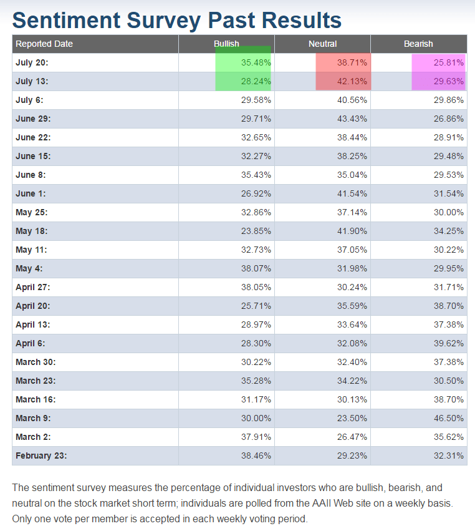Click the Bullish column header
This screenshot has width=475, height=531.
click(226, 44)
